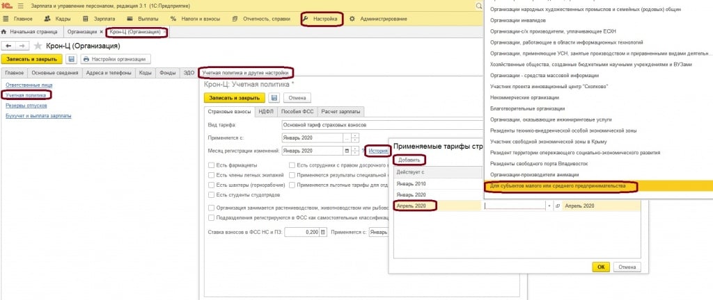Add the organization to favorites with the star
713x300 pixels.
(37, 46)
